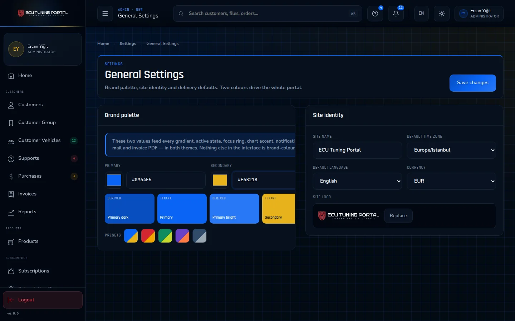Screen dimensions: 515x321
Task: Open Reports in the sidebar
Action: 43,212
